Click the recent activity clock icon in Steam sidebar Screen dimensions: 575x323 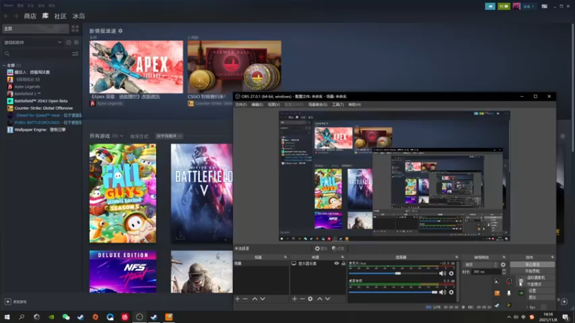(68, 42)
